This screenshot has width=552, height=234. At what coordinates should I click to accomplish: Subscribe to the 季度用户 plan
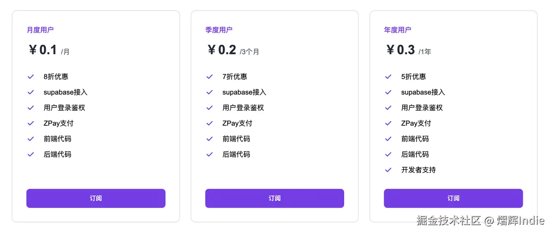(274, 198)
